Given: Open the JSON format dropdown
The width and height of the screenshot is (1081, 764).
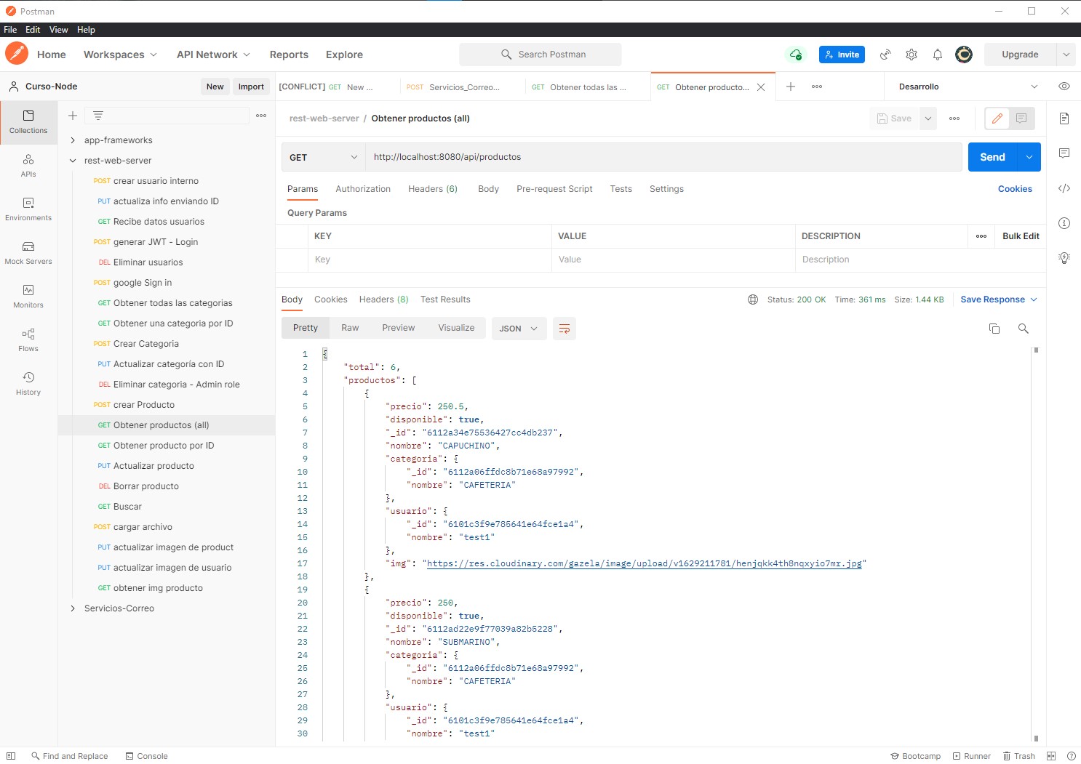Looking at the screenshot, I should 518,329.
